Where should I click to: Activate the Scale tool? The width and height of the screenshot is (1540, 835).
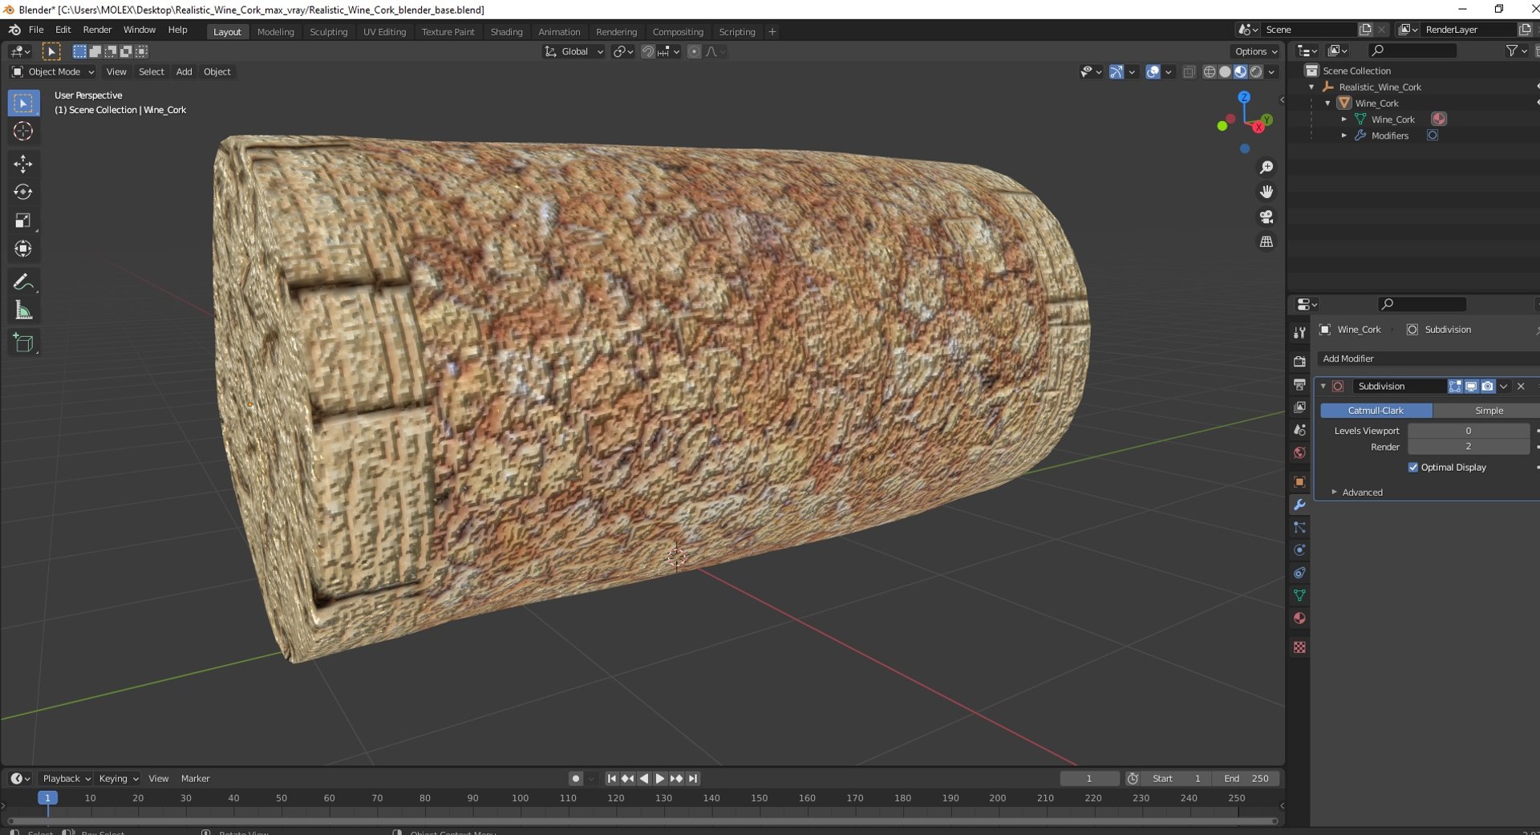coord(23,221)
